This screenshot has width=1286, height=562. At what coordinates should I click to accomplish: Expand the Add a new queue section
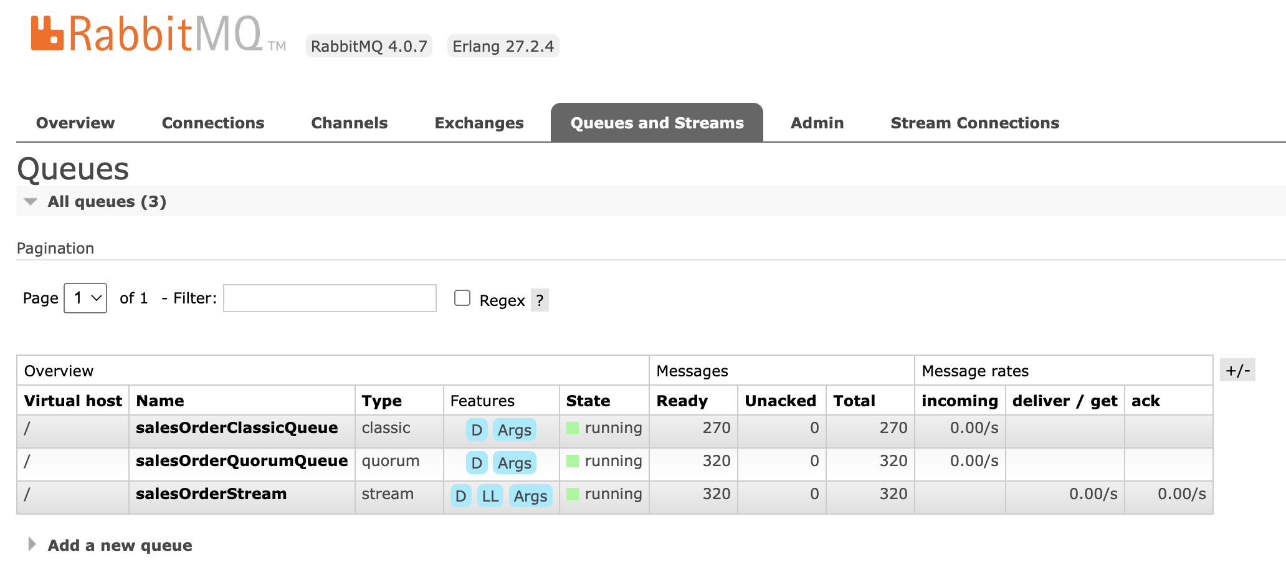tap(120, 545)
